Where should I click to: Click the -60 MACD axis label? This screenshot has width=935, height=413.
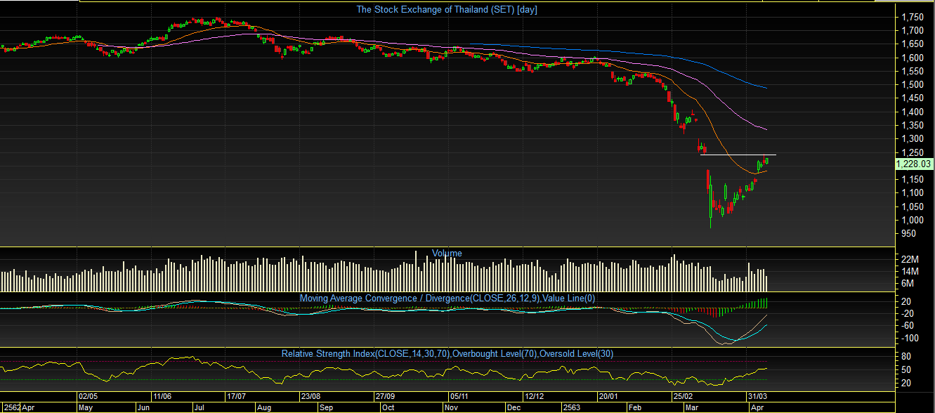tap(908, 325)
